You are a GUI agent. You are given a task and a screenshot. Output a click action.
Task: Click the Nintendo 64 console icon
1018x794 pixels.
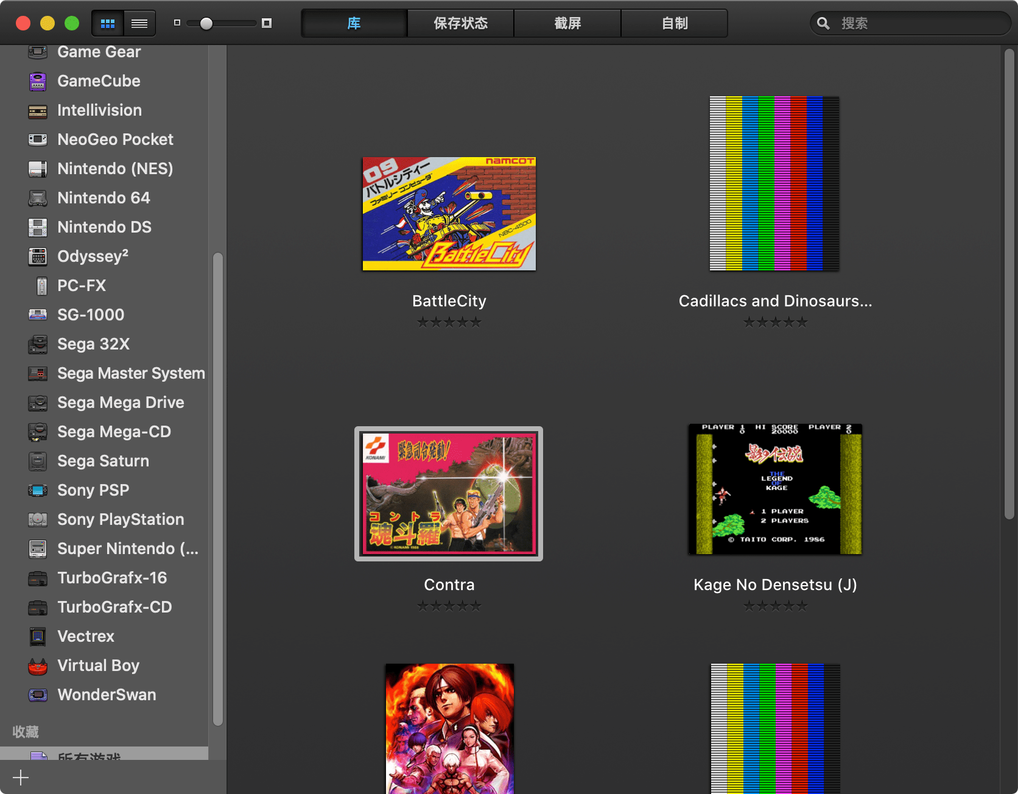[x=38, y=198]
